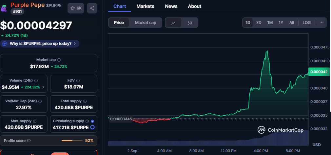
Task: Click the Max. supply info icon
Action: pyautogui.click(x=35, y=121)
